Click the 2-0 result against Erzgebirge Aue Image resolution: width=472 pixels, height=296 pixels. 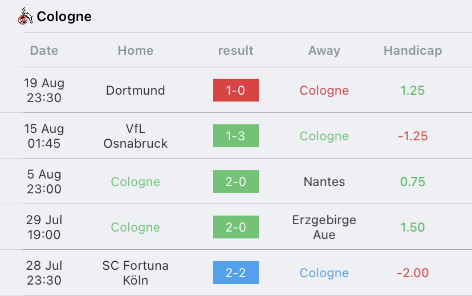tap(235, 227)
